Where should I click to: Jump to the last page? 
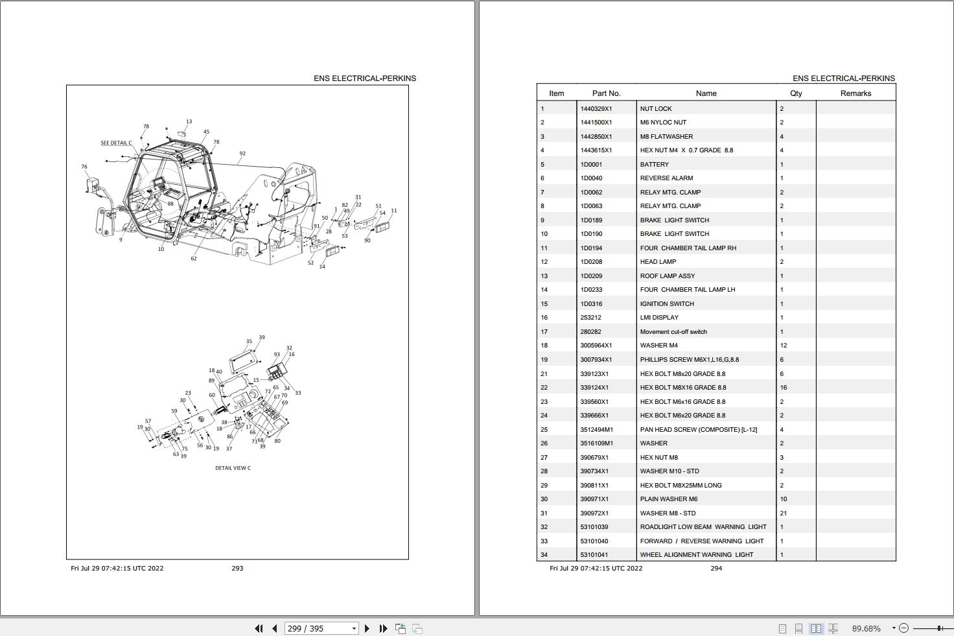[382, 628]
